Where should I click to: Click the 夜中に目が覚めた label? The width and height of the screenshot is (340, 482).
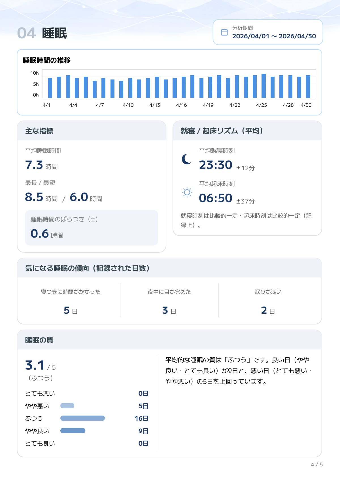[x=169, y=292]
